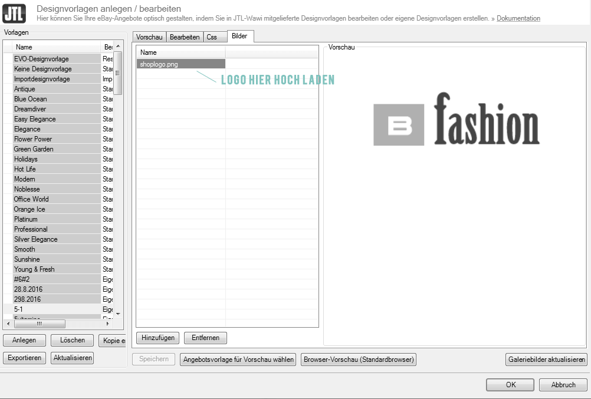Cancel with the Abbruch button
The image size is (591, 399).
tap(563, 385)
